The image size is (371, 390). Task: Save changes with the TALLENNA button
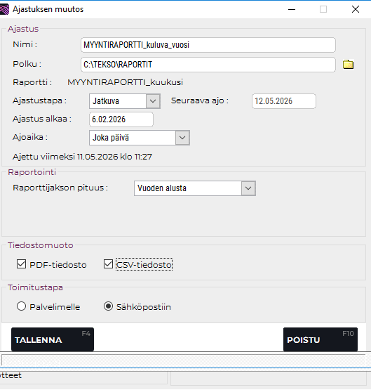[x=53, y=339]
